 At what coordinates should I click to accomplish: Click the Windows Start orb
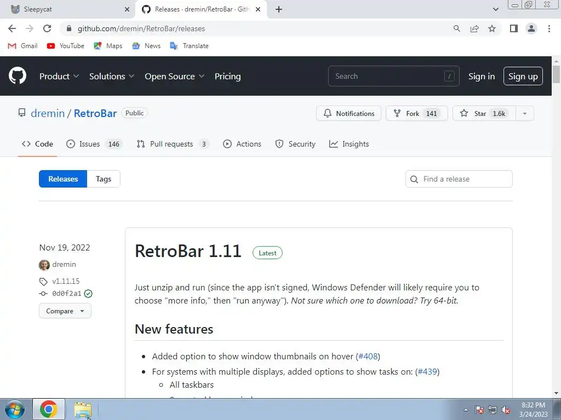coord(15,409)
